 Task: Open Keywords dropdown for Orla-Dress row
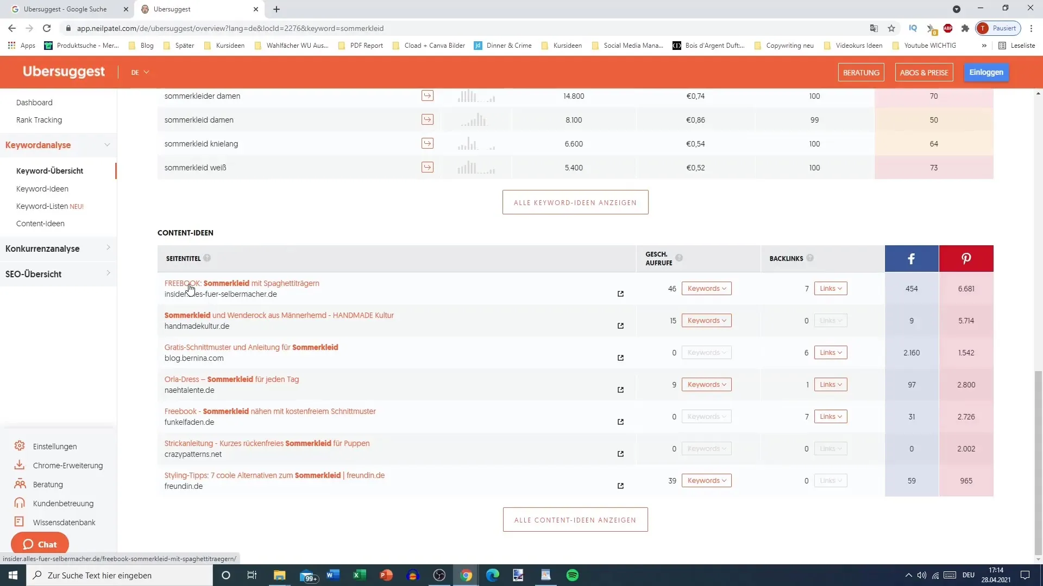(x=706, y=385)
